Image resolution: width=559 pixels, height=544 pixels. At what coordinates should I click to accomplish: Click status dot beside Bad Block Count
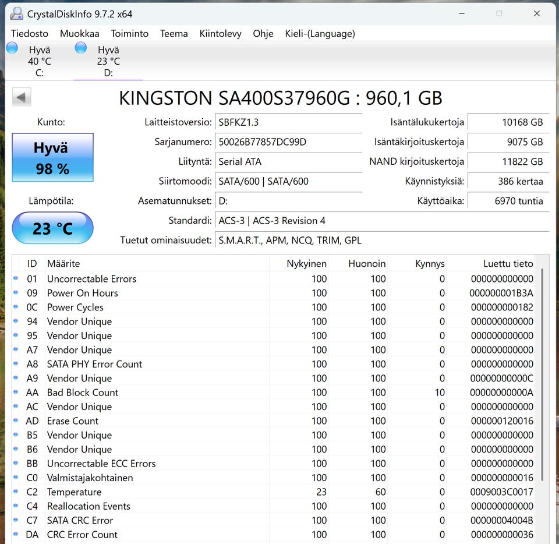[16, 393]
